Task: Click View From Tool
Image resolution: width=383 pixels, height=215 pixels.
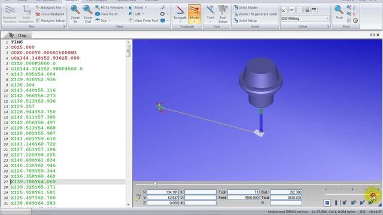Action: click(x=144, y=21)
